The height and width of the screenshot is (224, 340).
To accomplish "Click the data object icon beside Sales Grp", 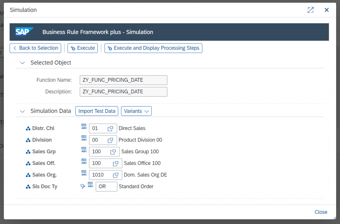I will [28, 152].
